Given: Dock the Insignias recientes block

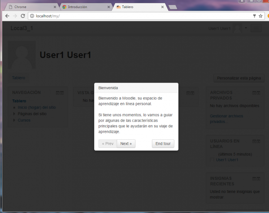Looking at the screenshot, I should click(x=258, y=178).
